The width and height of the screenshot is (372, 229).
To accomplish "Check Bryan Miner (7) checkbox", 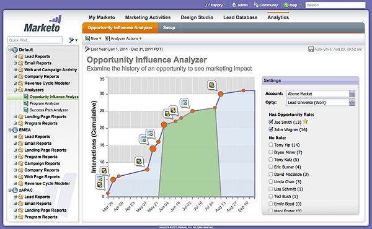I will click(271, 152).
